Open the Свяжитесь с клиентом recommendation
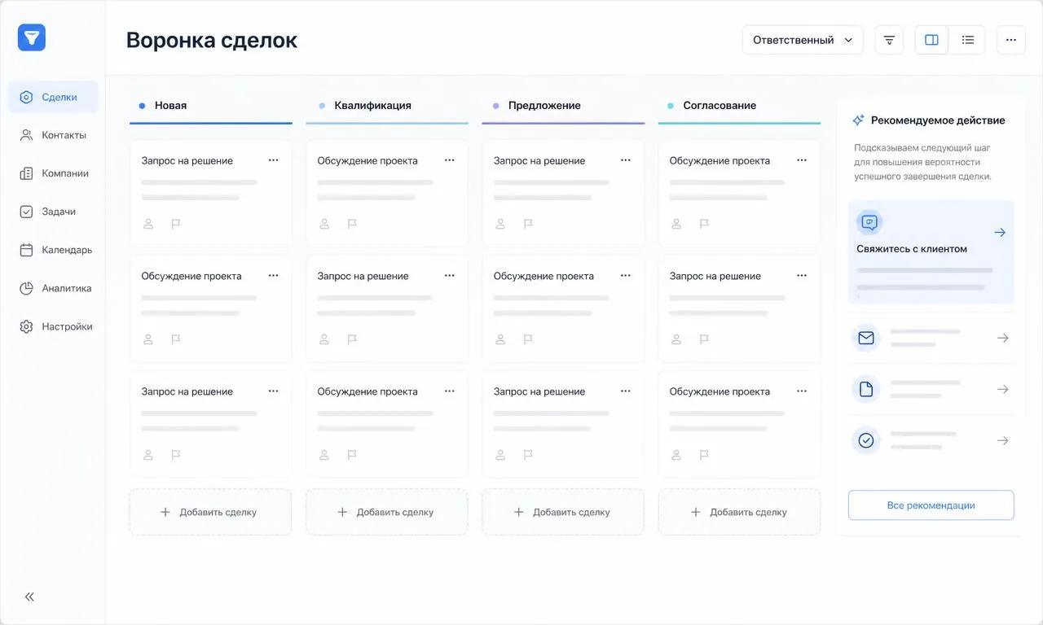Image resolution: width=1043 pixels, height=625 pixels. pyautogui.click(x=931, y=252)
